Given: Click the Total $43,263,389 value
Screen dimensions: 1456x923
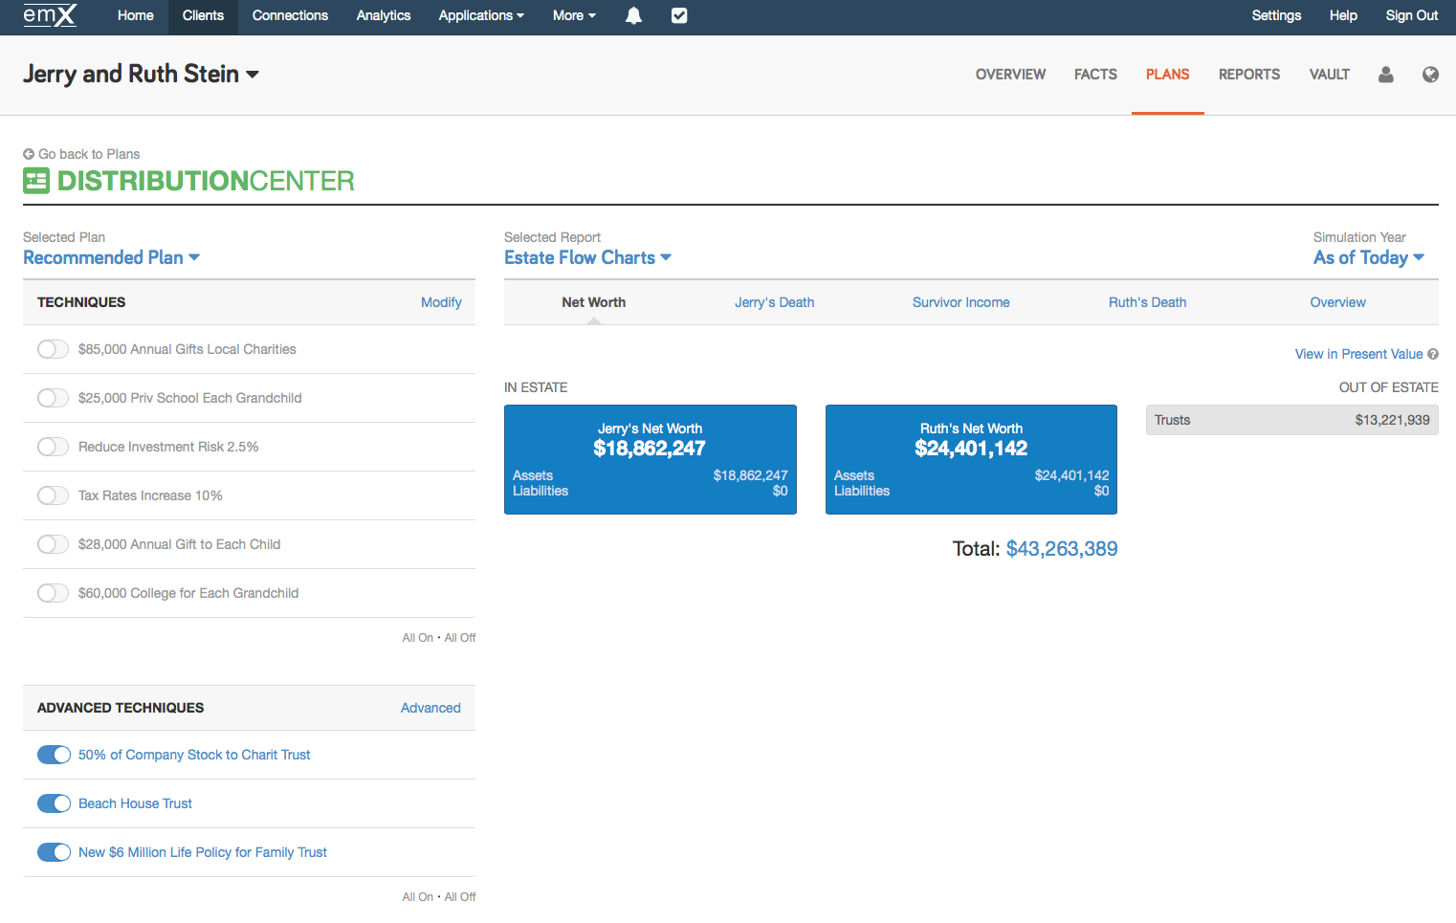Looking at the screenshot, I should pyautogui.click(x=1062, y=549).
